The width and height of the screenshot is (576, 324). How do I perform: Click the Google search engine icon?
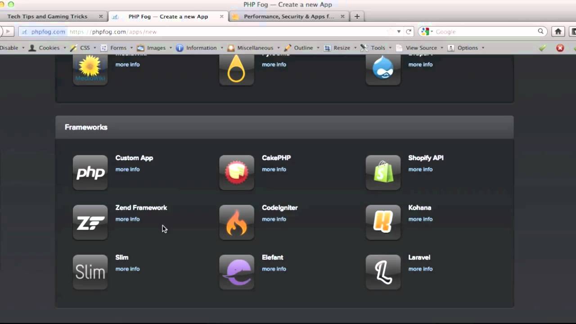[425, 31]
